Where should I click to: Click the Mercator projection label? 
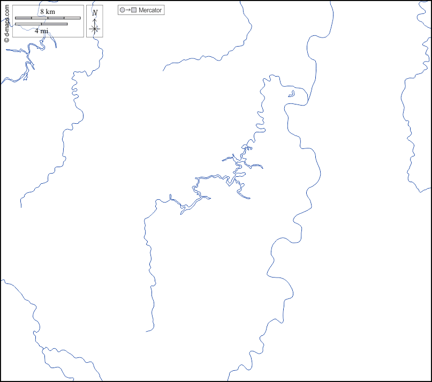(150, 10)
